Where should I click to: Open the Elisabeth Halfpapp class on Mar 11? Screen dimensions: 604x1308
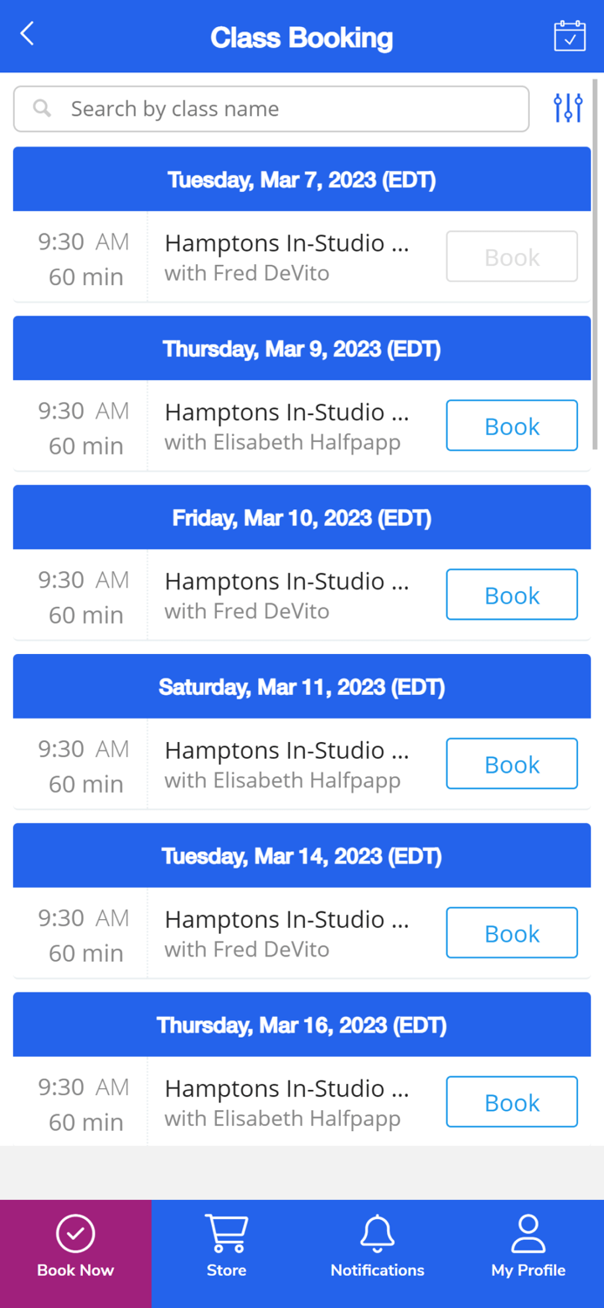pos(287,764)
